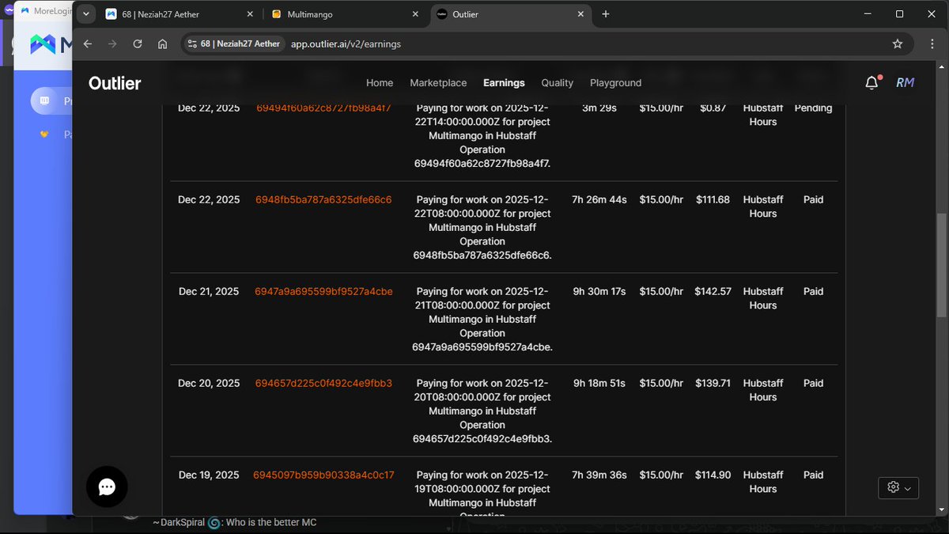This screenshot has height=534, width=949.
Task: Click the Dec 21, 2025 date
Action: click(x=209, y=291)
